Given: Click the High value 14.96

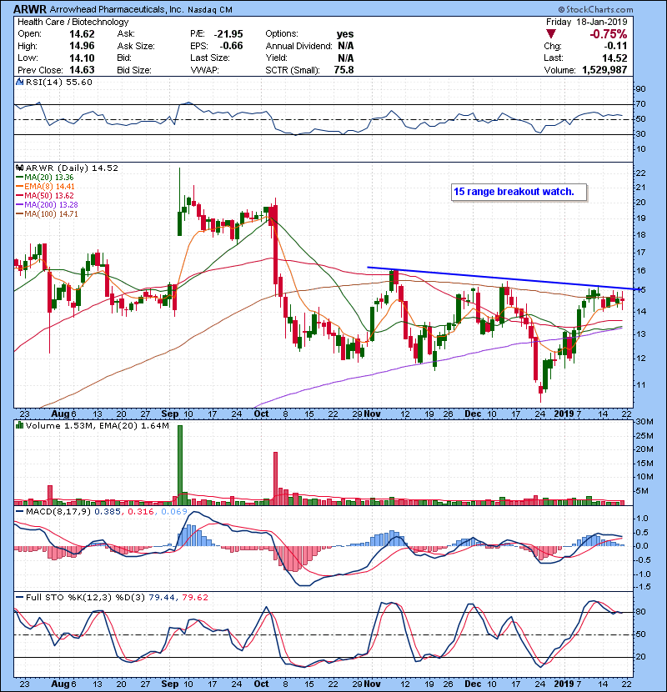Looking at the screenshot, I should click(82, 46).
